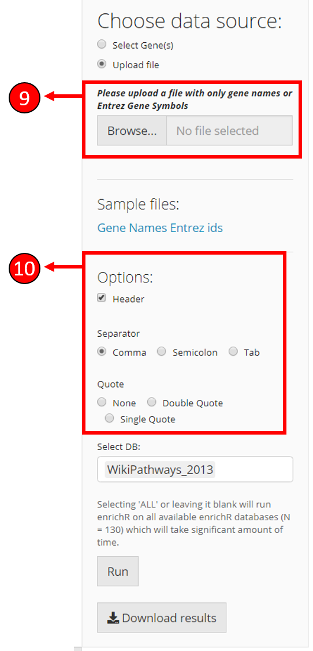
Task: Click the Run button
Action: pos(118,571)
